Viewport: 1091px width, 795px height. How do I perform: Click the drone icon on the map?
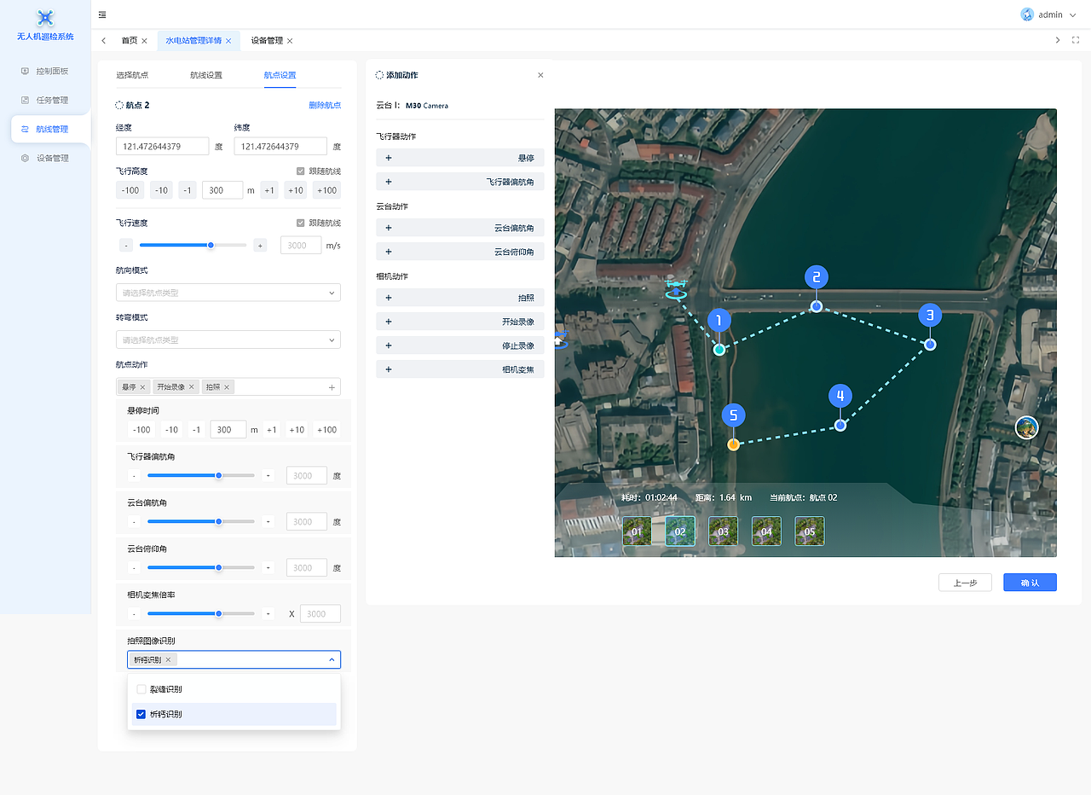tap(677, 287)
